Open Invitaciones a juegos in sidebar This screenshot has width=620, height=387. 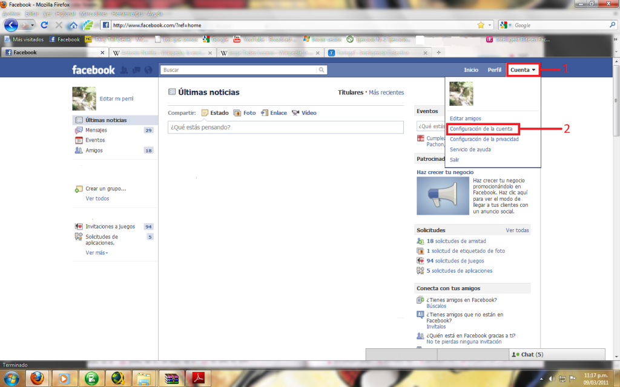click(110, 227)
